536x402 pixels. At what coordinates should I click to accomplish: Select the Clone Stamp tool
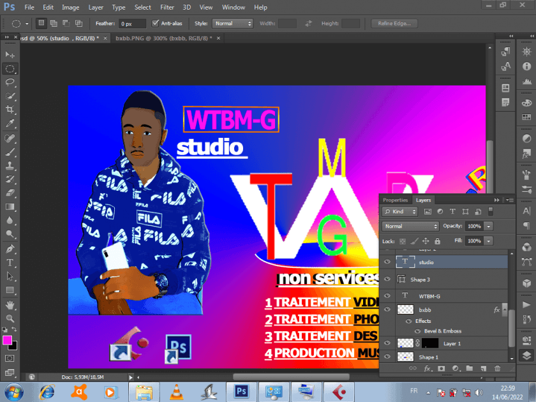10,166
